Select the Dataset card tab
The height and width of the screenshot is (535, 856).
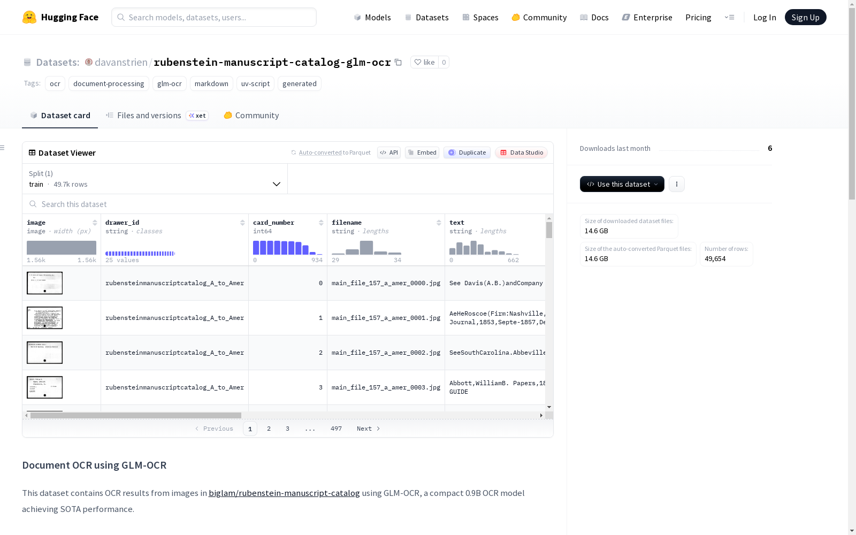(x=60, y=115)
